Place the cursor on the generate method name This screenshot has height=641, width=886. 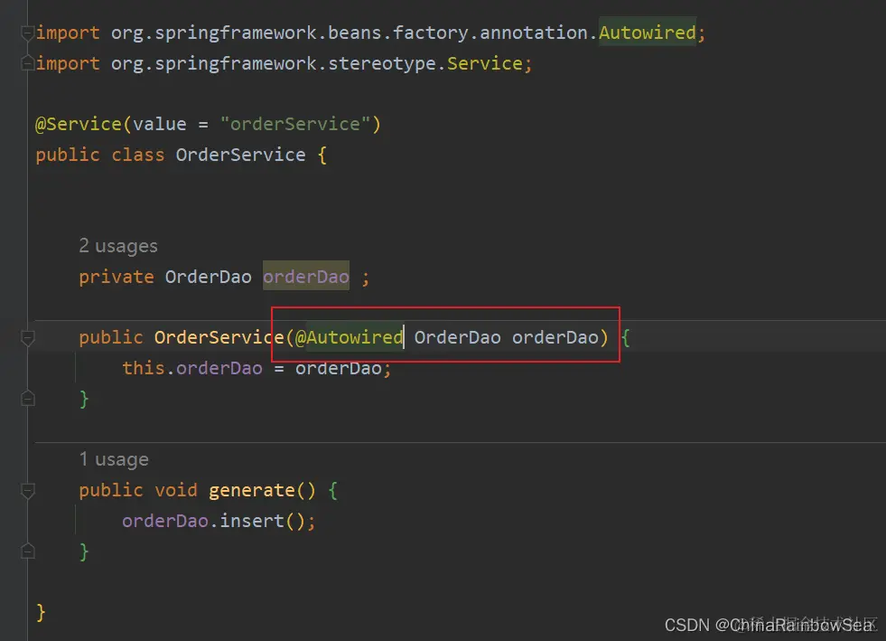(x=251, y=491)
